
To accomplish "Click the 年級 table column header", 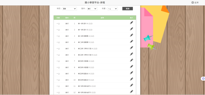I will coord(58,18).
